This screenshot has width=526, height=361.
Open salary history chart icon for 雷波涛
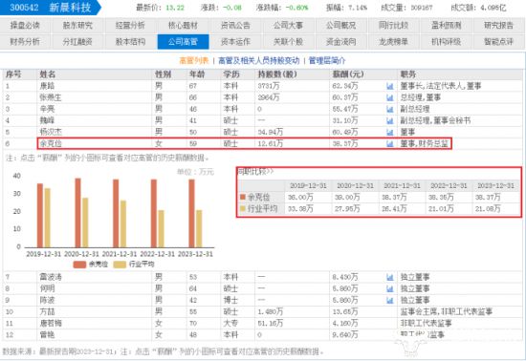pos(390,277)
